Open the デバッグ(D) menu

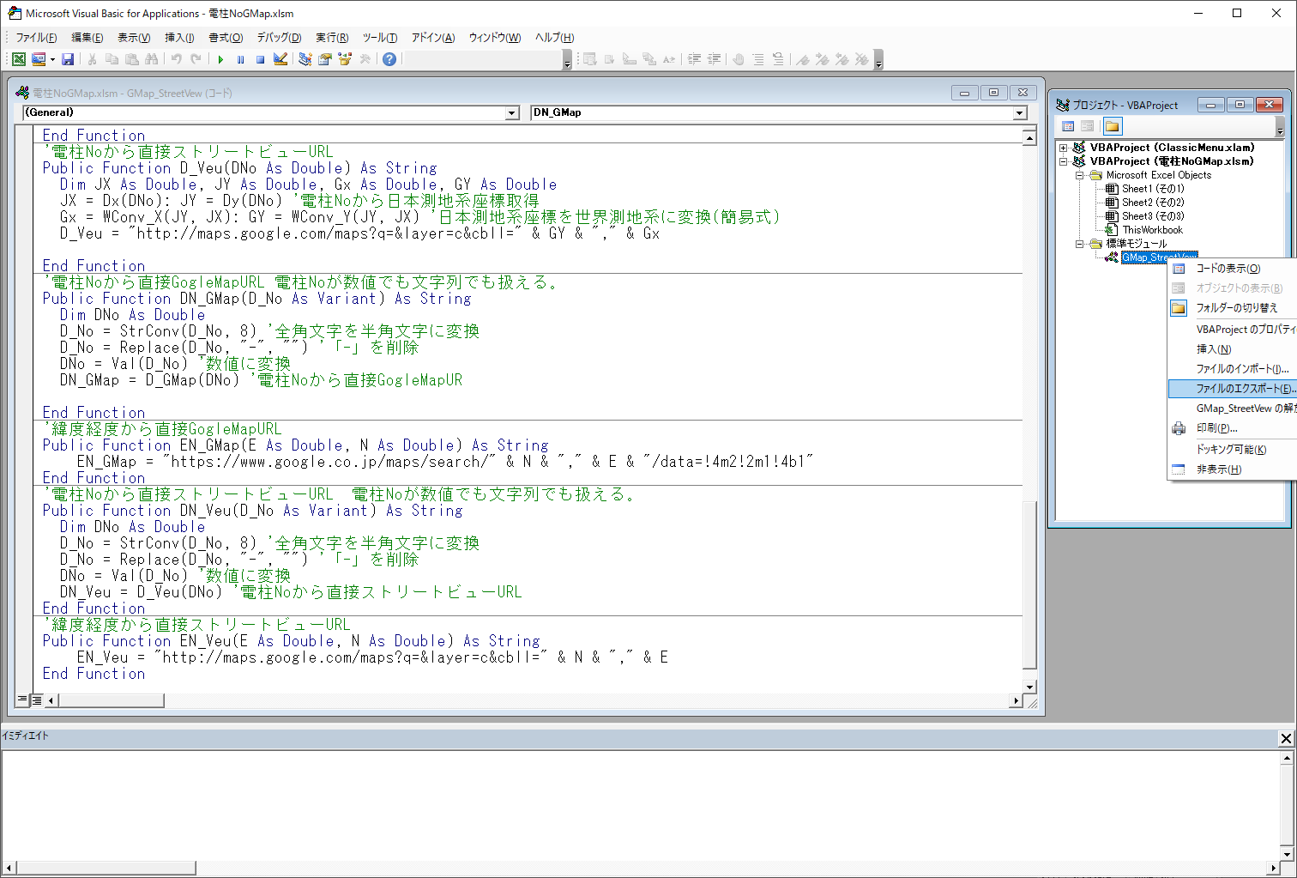[x=279, y=38]
